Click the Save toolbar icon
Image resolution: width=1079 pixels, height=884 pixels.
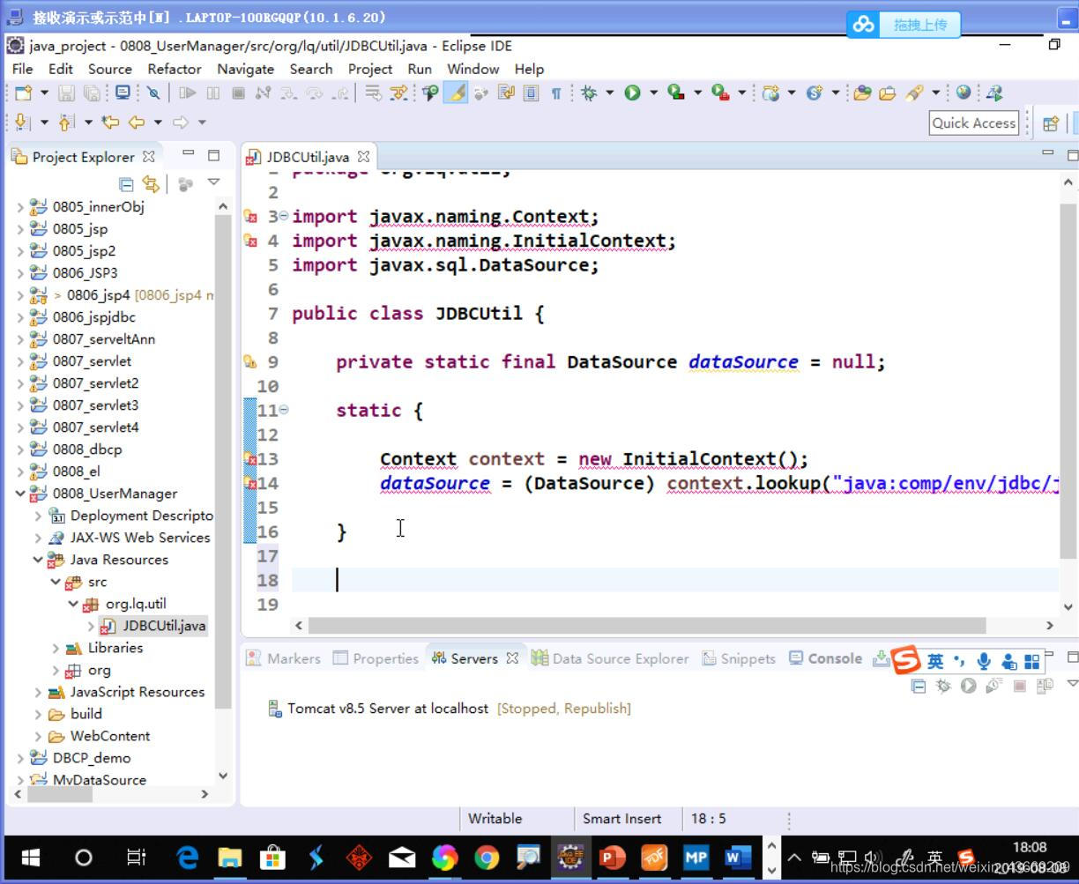[66, 93]
